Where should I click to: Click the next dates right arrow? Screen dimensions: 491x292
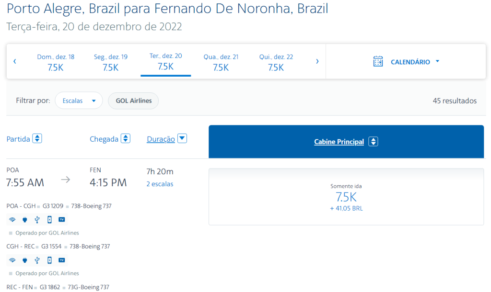click(x=317, y=61)
